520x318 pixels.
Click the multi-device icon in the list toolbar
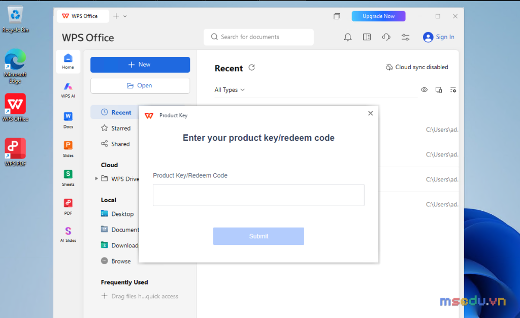[438, 90]
